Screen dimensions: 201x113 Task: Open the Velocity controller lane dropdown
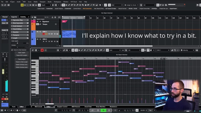[x=187, y=50]
